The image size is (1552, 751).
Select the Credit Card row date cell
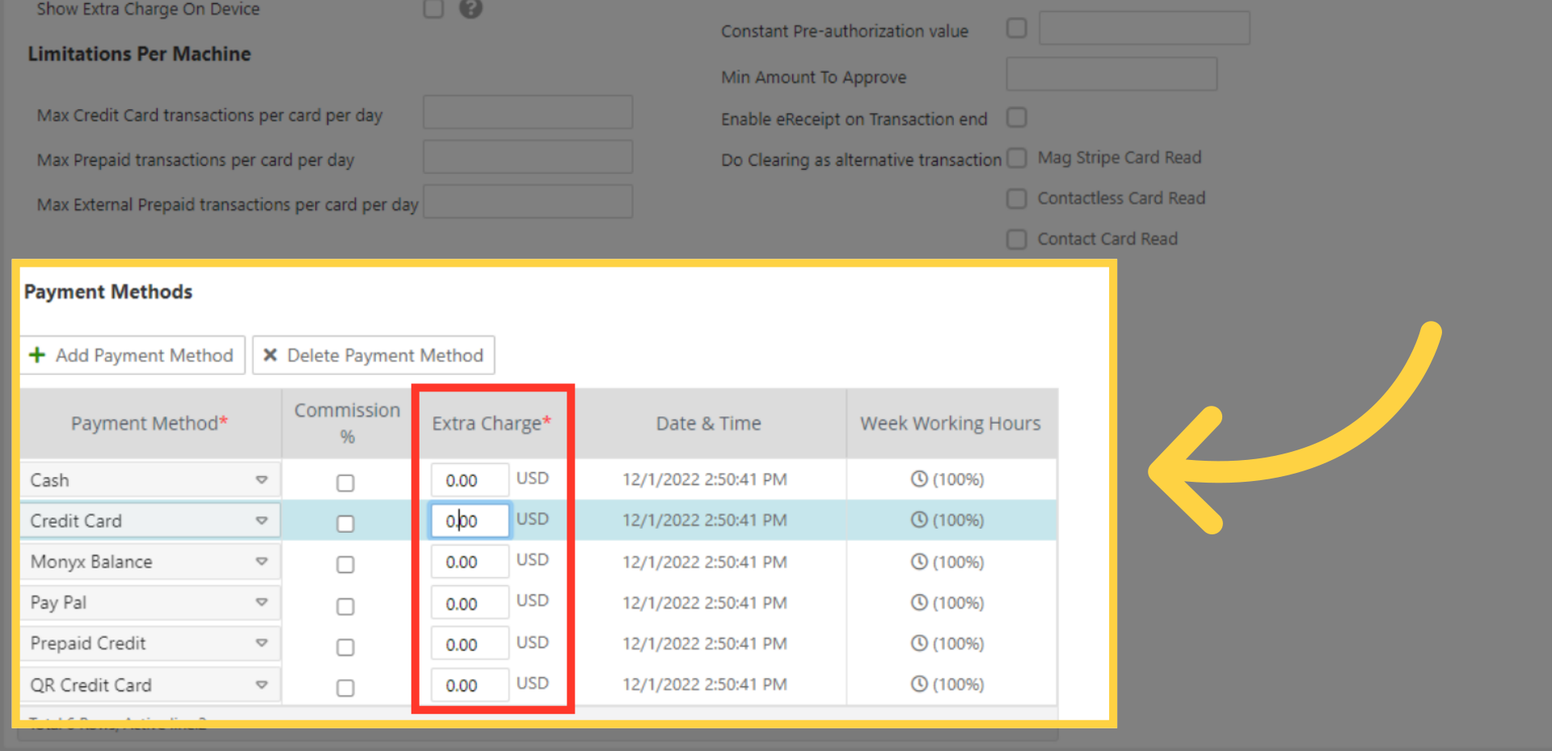705,520
